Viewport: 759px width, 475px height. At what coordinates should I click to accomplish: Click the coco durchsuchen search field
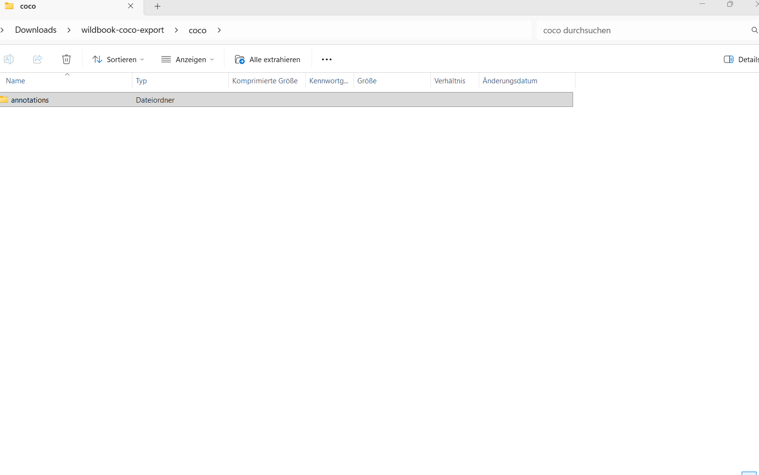click(641, 30)
